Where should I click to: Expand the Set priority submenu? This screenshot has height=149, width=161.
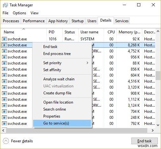pyautogui.click(x=87, y=63)
